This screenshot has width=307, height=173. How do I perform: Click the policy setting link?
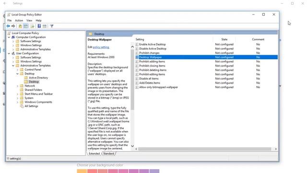coord(101,47)
